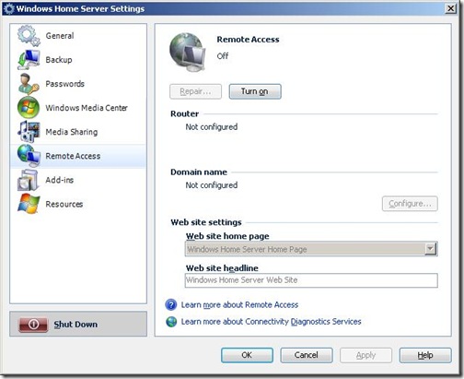464x379 pixels.
Task: Click the blue question mark help icon
Action: point(171,305)
